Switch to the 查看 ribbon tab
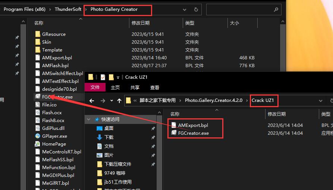 point(155,87)
